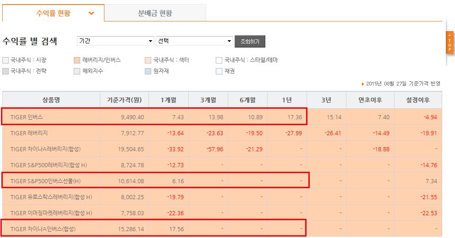Screen dimensions: 455x238
Task: Click the -33.92 one-month return
Action: click(x=175, y=149)
